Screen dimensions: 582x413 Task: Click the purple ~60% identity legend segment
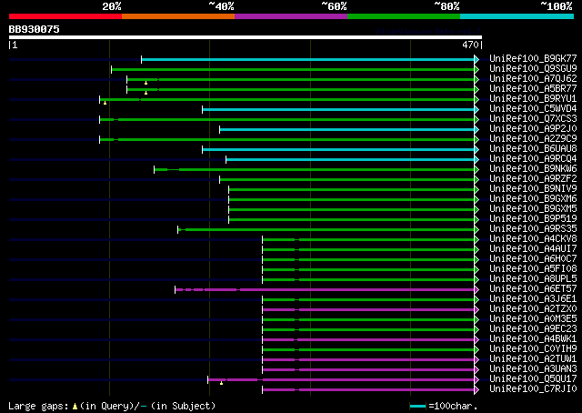click(x=291, y=16)
